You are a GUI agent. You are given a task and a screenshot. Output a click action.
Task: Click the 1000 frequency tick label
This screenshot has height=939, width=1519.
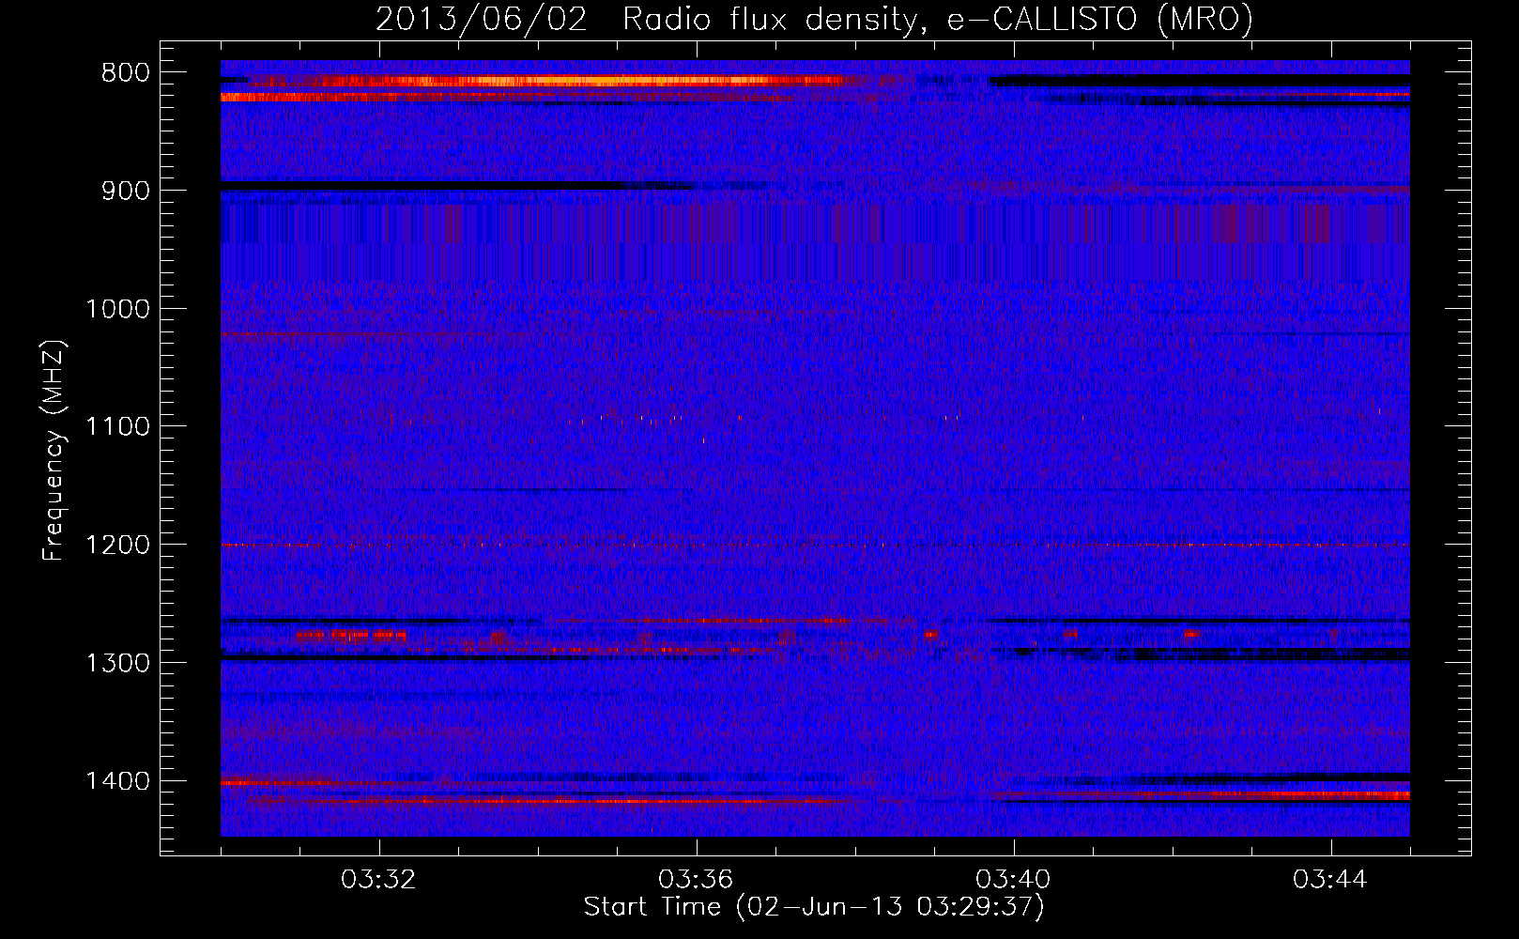117,309
